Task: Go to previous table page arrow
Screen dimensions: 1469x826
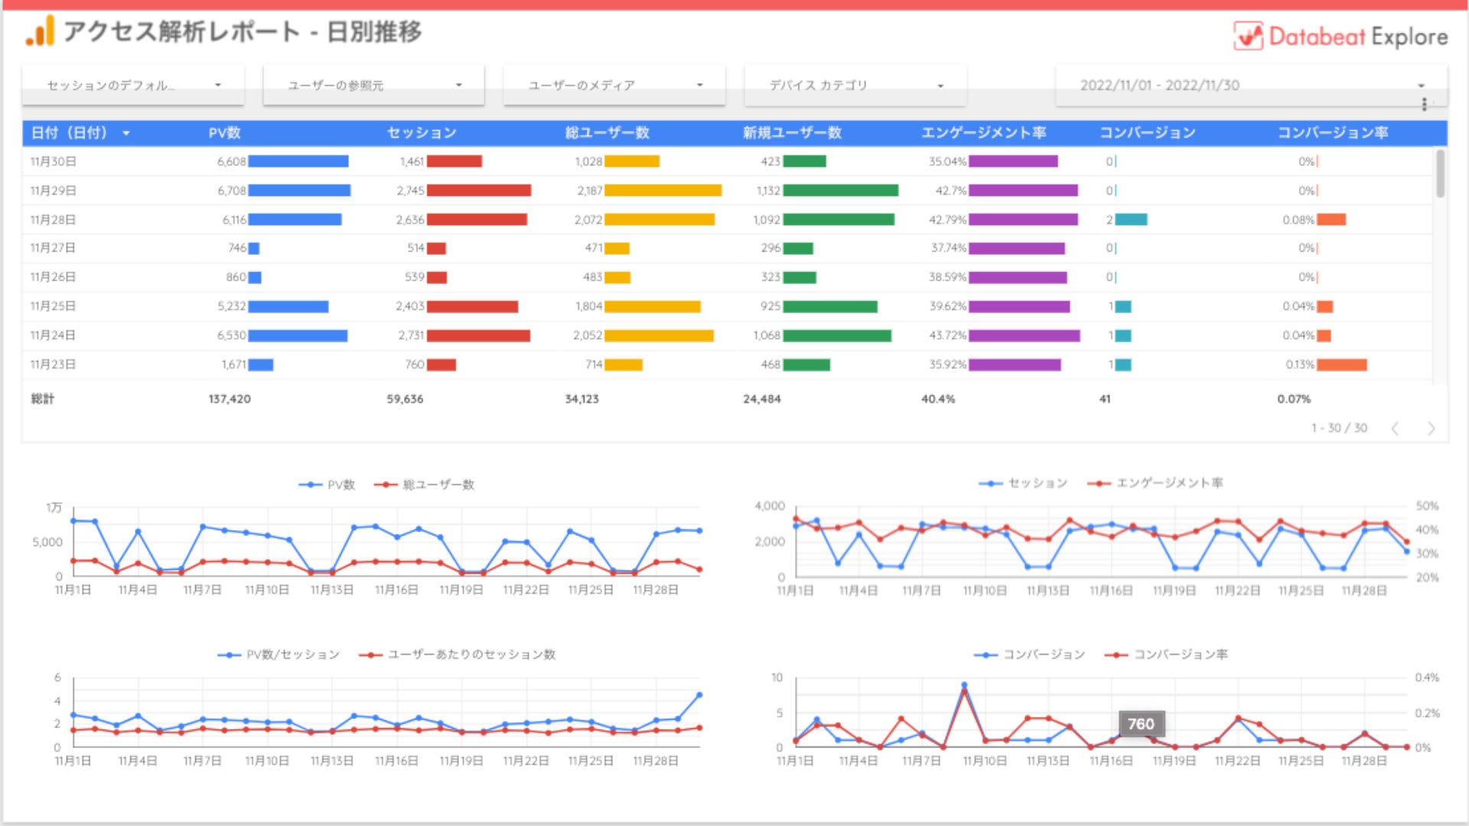Action: (1395, 428)
